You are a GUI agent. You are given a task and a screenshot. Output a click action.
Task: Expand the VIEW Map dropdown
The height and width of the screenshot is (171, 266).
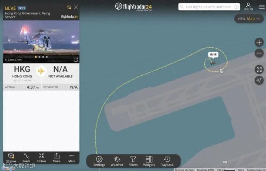[249, 19]
